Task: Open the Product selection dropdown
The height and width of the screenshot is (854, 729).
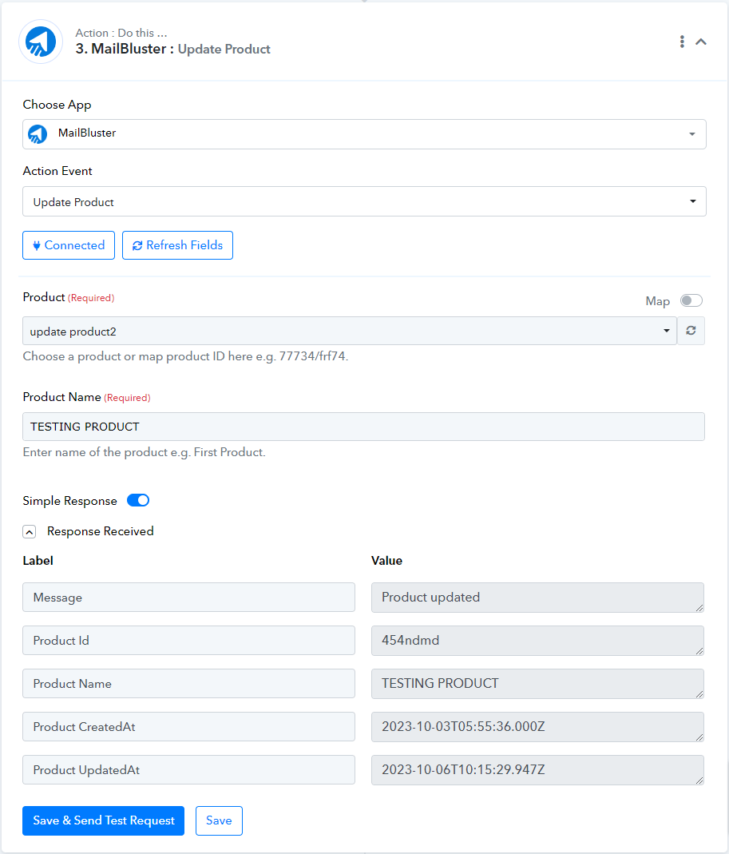Action: (x=350, y=331)
